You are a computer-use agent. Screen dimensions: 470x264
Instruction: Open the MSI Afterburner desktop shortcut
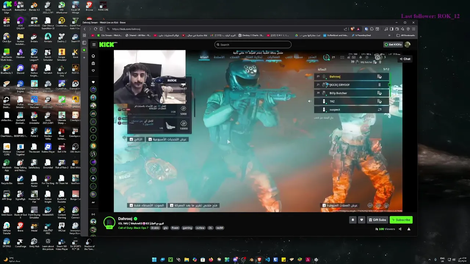coord(62,7)
